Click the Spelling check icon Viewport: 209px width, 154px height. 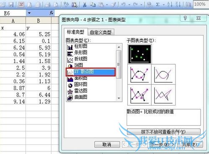pyautogui.click(x=66, y=5)
